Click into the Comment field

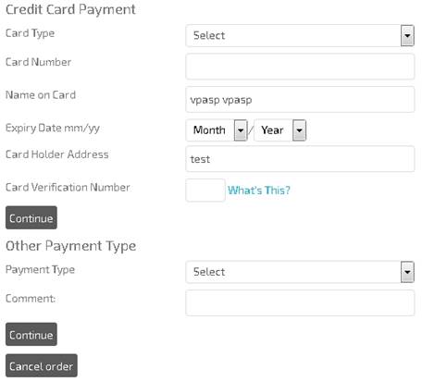click(300, 302)
